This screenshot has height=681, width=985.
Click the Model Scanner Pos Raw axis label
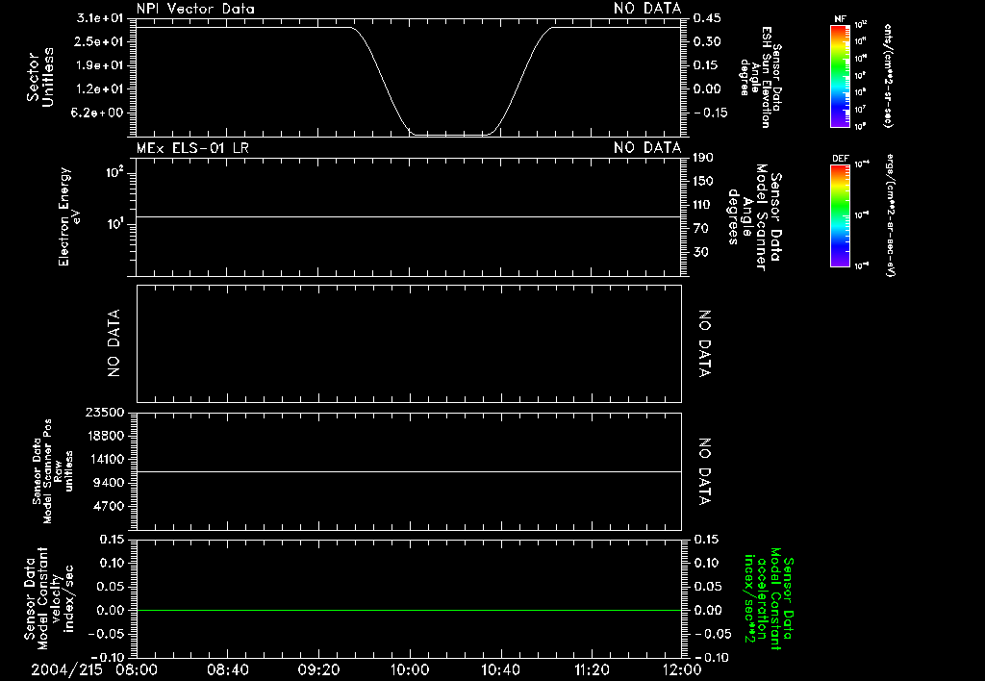[53, 471]
